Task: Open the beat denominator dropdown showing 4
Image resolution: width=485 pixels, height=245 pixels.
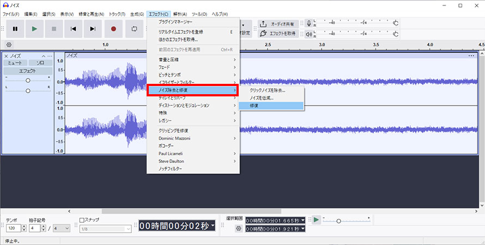Action: coord(60,228)
